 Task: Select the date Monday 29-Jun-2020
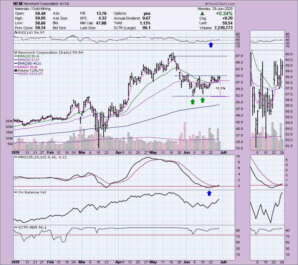(x=215, y=9)
